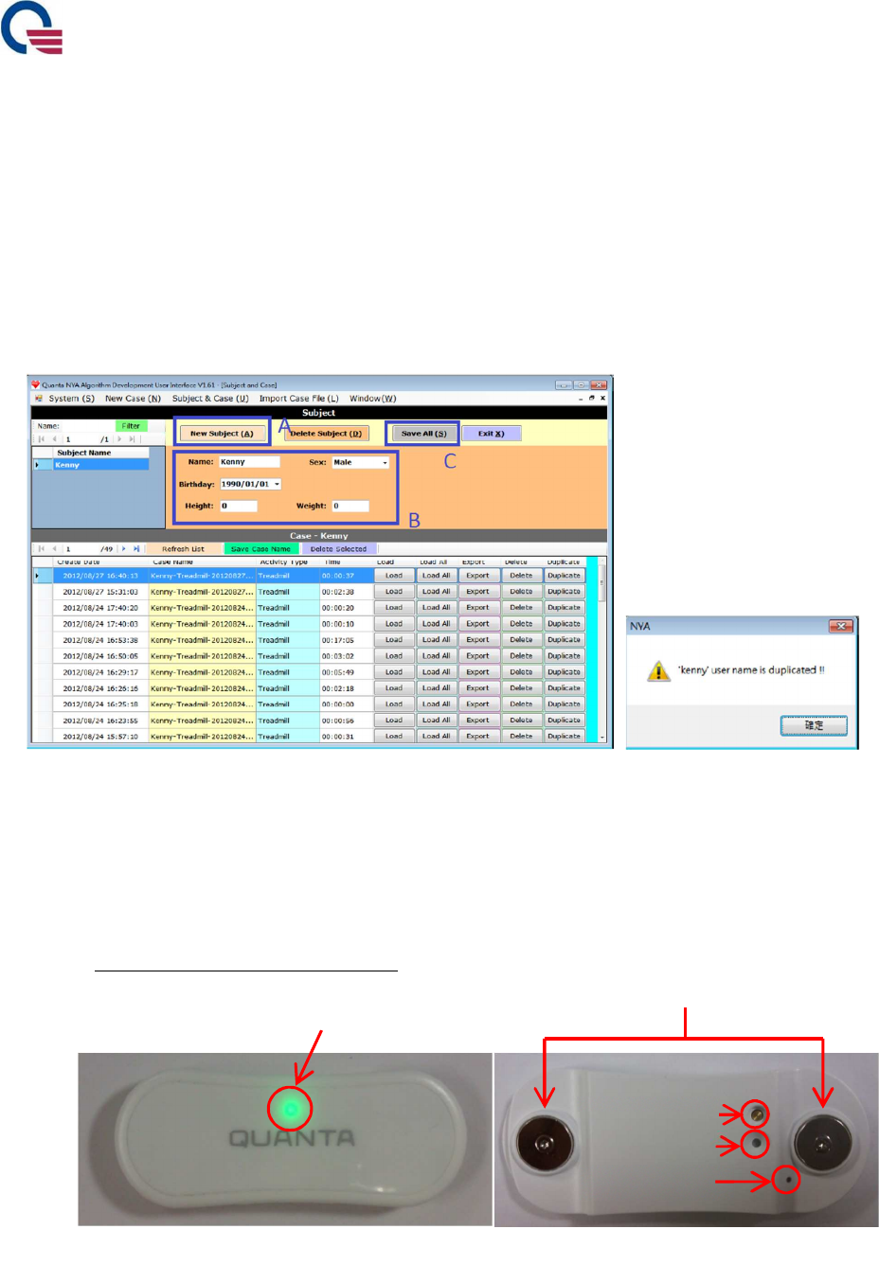The height and width of the screenshot is (1265, 879).
Task: Delete the 2012/08/24 17:40:03 case
Action: (x=521, y=624)
